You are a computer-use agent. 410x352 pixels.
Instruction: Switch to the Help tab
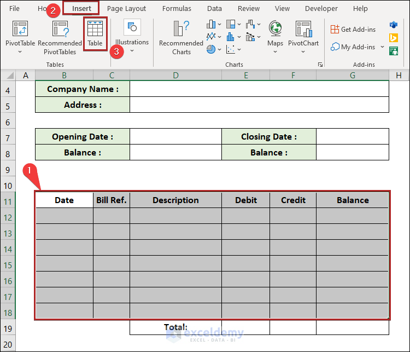(x=360, y=8)
